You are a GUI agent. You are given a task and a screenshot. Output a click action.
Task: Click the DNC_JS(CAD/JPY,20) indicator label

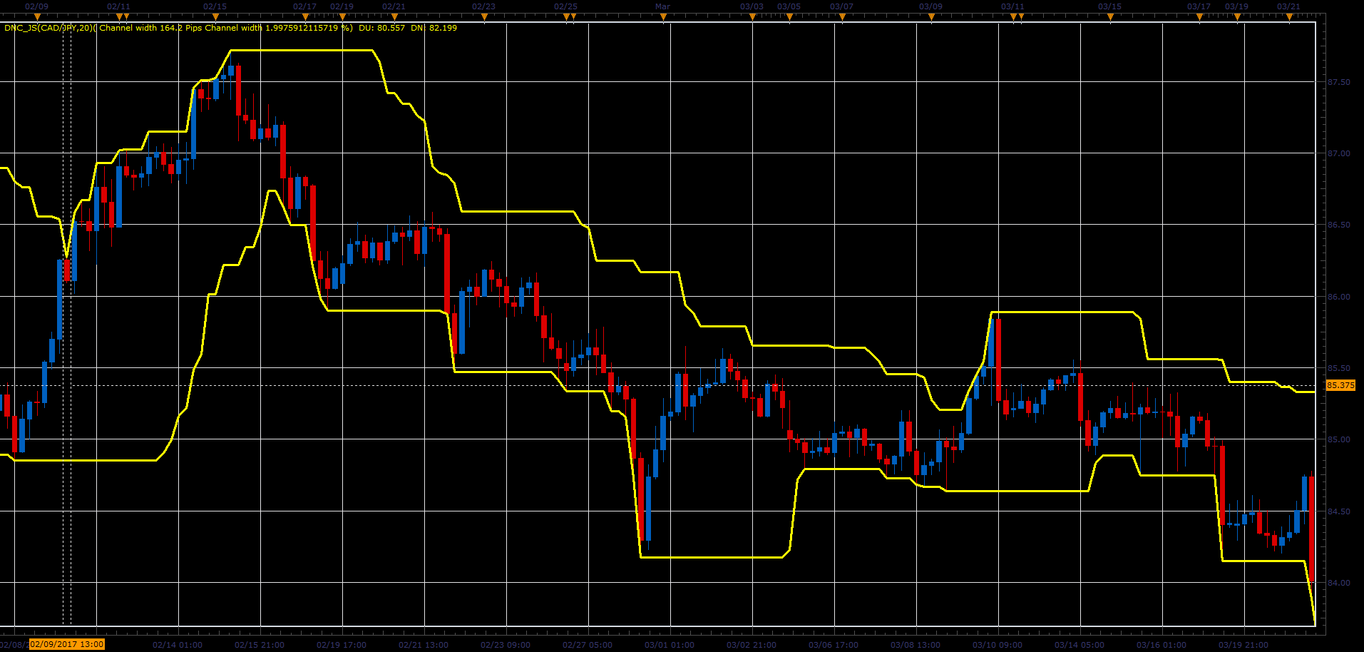49,28
